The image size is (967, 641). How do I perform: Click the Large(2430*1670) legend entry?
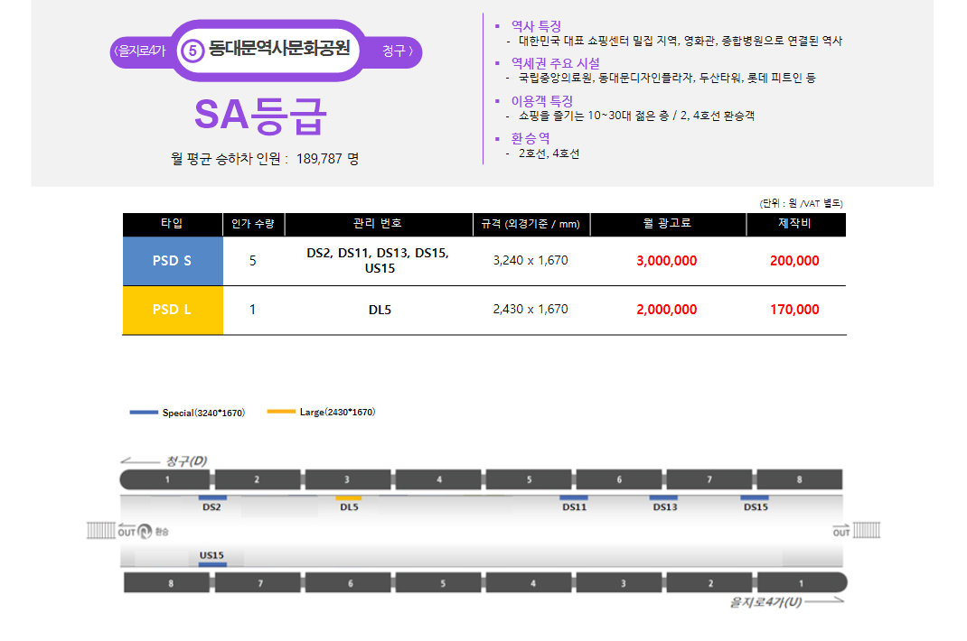tap(322, 412)
